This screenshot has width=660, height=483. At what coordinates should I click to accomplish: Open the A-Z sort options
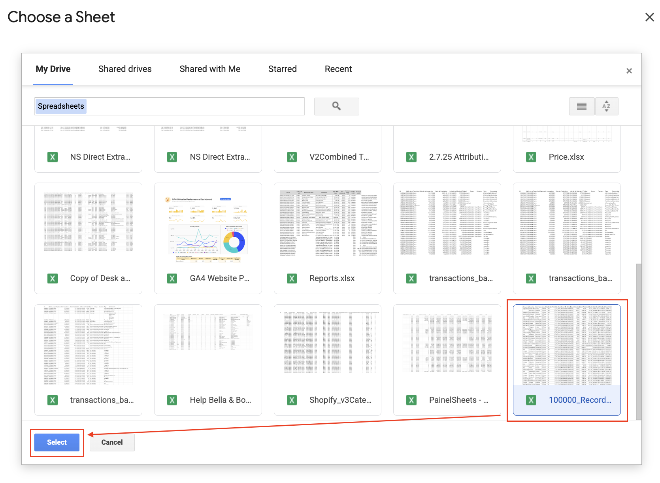pyautogui.click(x=606, y=106)
